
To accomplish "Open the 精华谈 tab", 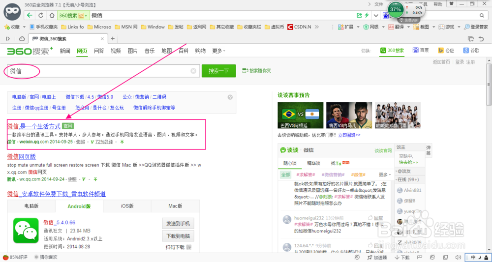I will pyautogui.click(x=313, y=163).
